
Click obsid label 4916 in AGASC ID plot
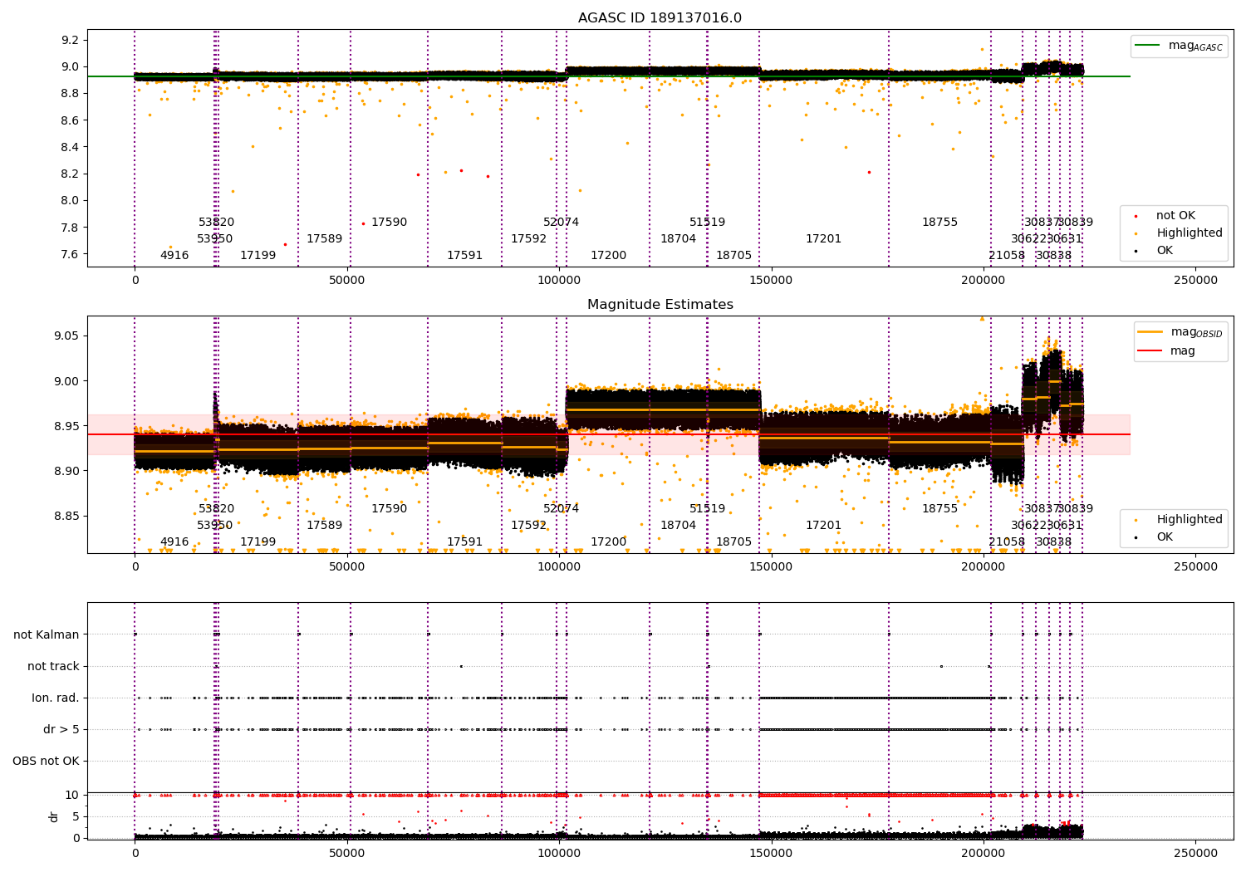click(x=174, y=256)
